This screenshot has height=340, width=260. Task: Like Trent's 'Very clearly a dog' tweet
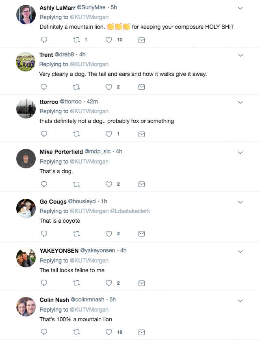109,87
